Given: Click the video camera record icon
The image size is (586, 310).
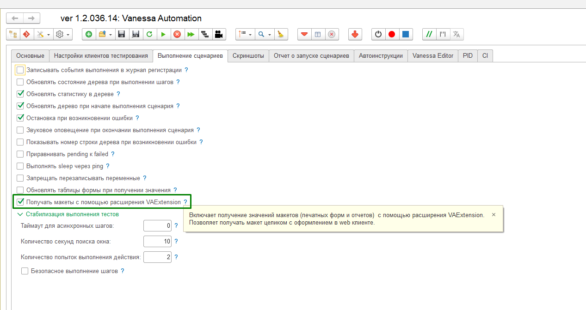Looking at the screenshot, I should (x=218, y=34).
